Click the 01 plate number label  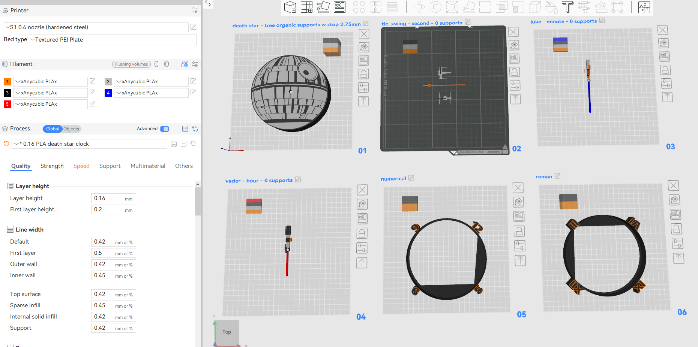click(x=362, y=151)
